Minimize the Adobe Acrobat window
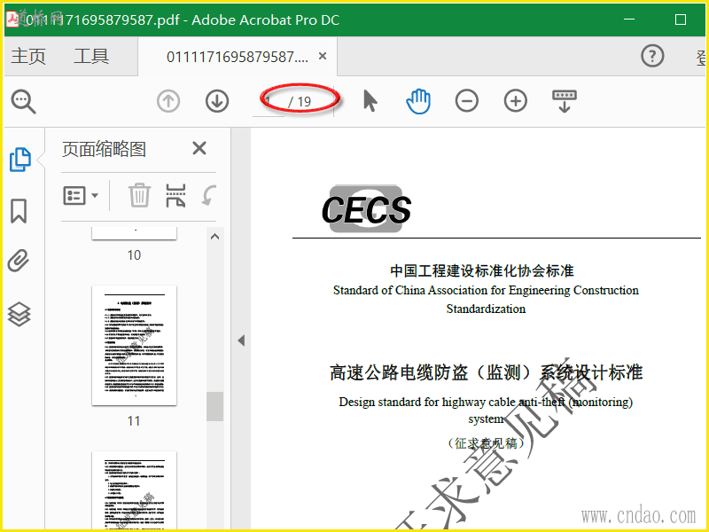 point(629,20)
